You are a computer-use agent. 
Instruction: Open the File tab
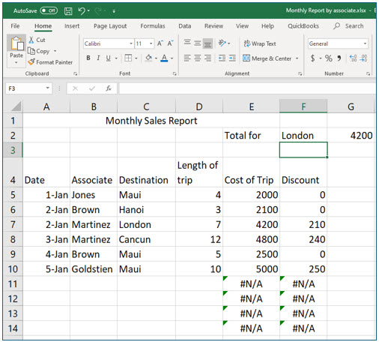click(x=15, y=26)
